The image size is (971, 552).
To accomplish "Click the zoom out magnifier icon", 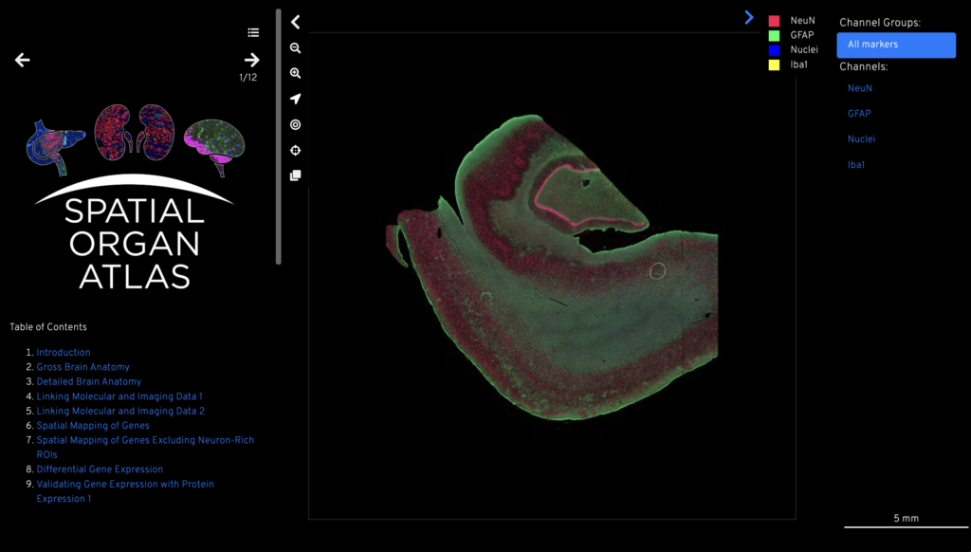I will [x=295, y=47].
